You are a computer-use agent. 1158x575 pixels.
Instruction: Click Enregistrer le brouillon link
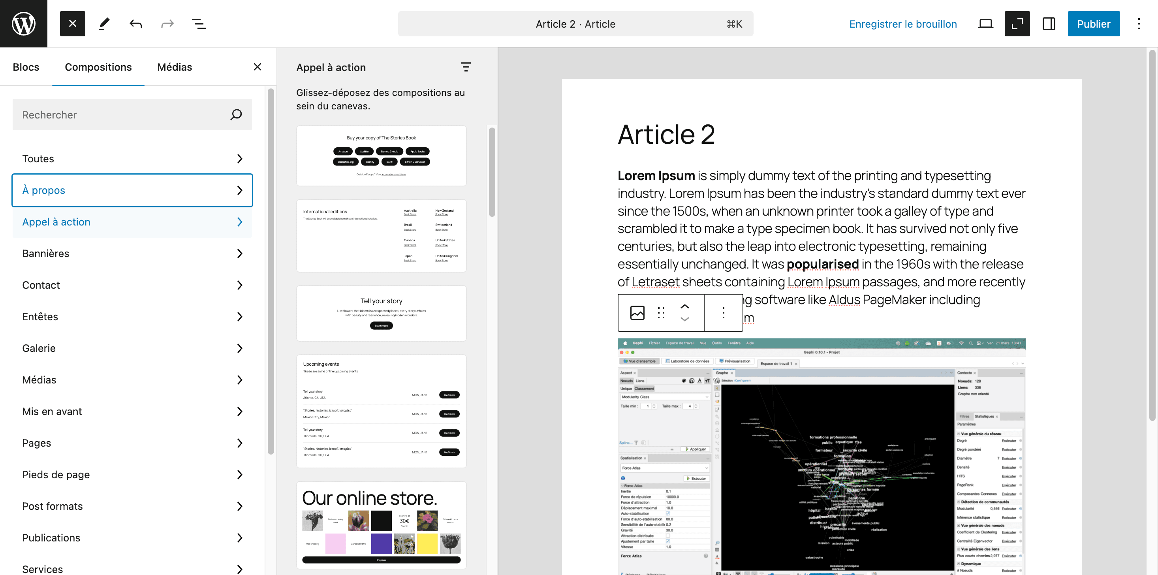click(903, 24)
